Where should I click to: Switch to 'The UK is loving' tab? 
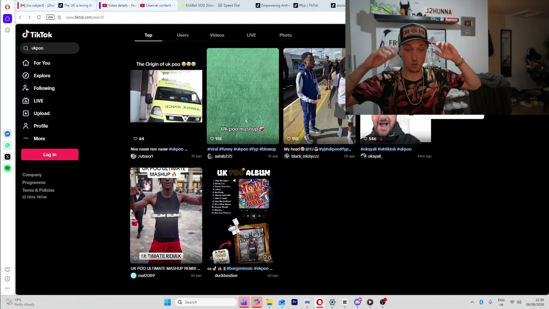pos(76,6)
